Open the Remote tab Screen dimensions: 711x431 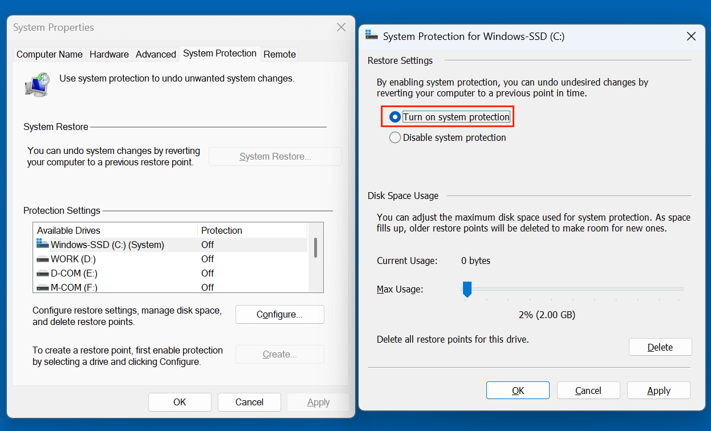[x=279, y=54]
